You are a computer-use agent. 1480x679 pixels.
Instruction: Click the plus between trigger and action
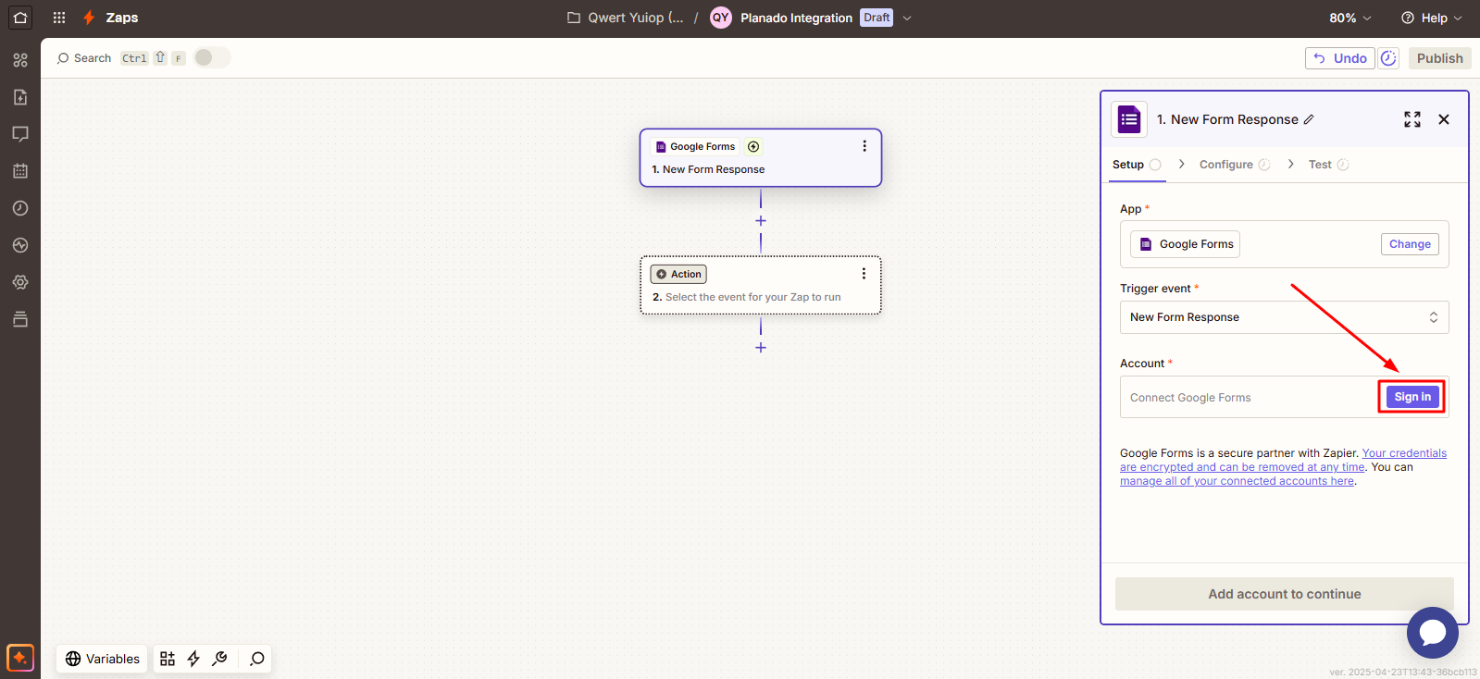(761, 221)
